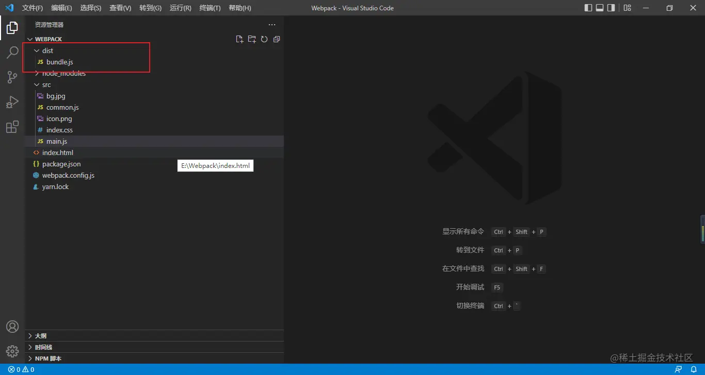
Task: Collapse all folders in explorer
Action: coord(277,39)
